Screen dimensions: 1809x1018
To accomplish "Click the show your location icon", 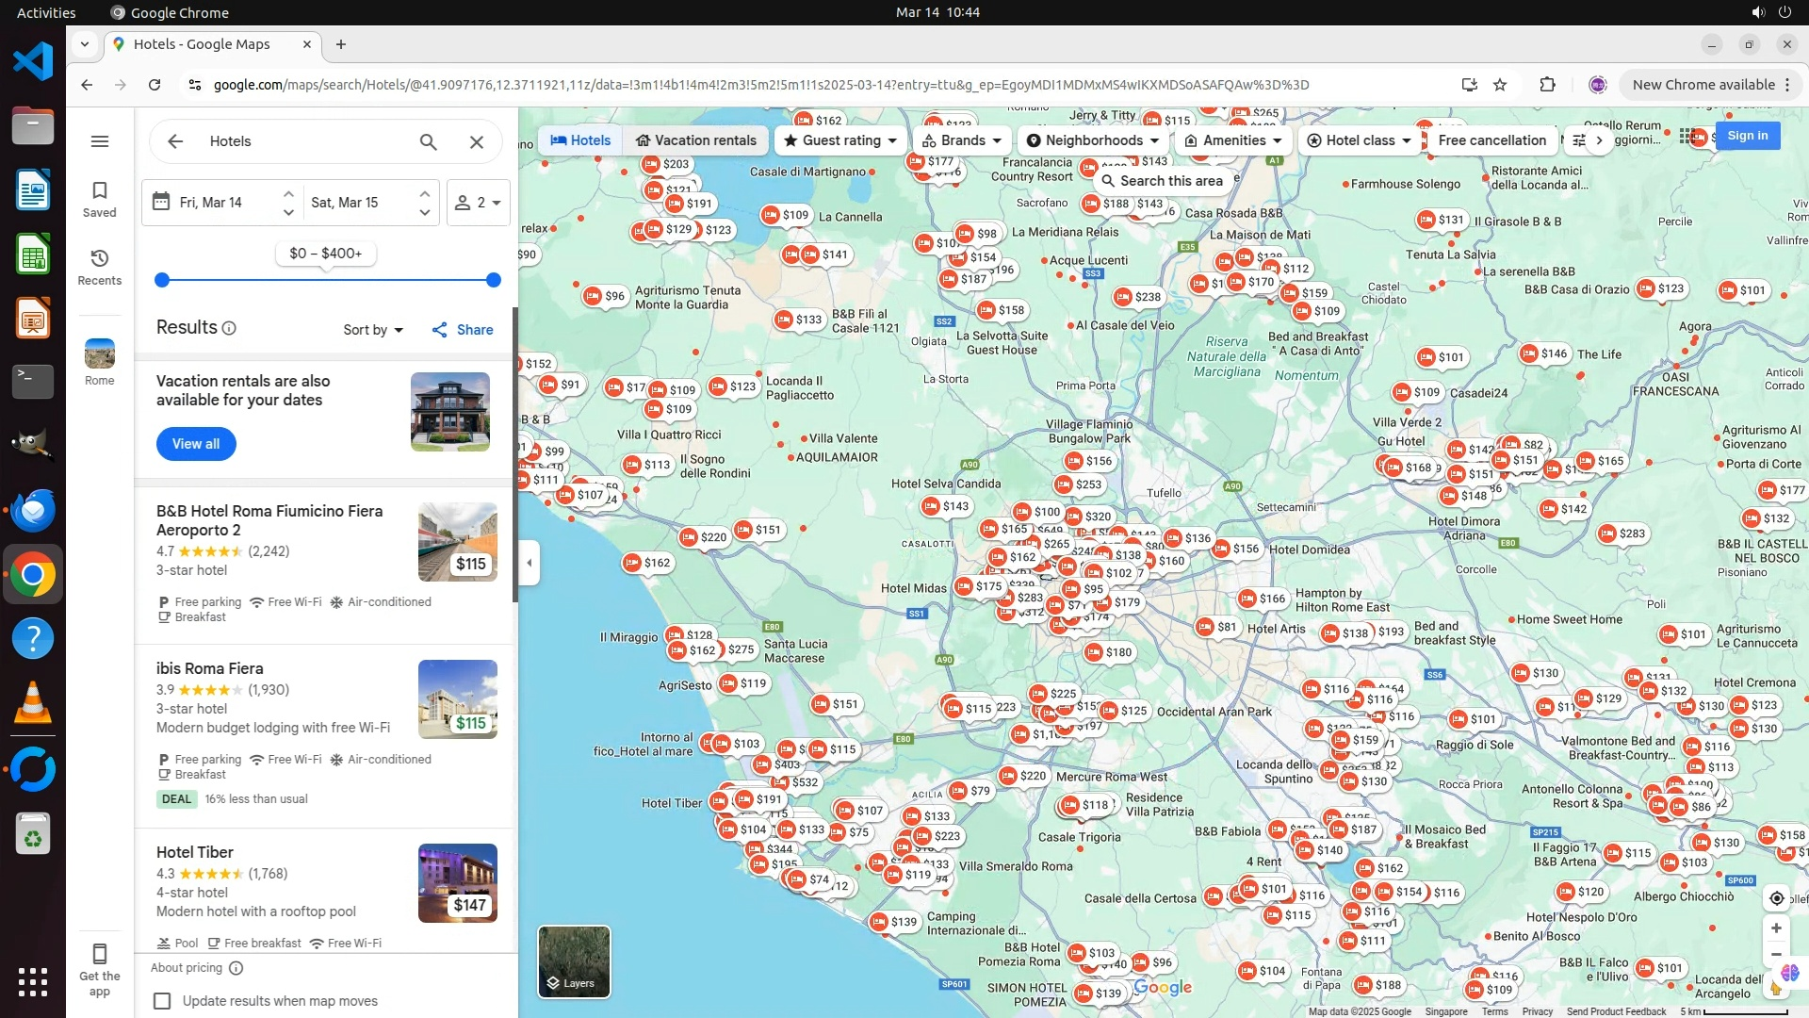I will click(x=1776, y=898).
